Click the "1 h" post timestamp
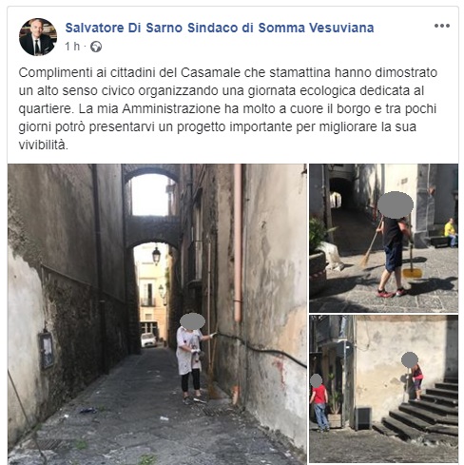 [x=72, y=47]
